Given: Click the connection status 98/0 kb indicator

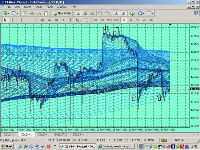Looking at the screenshot, I should 179,140.
